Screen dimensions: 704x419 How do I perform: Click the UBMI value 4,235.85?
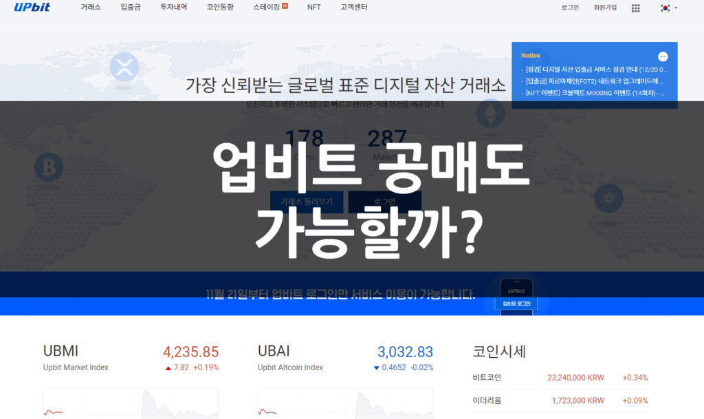click(190, 352)
